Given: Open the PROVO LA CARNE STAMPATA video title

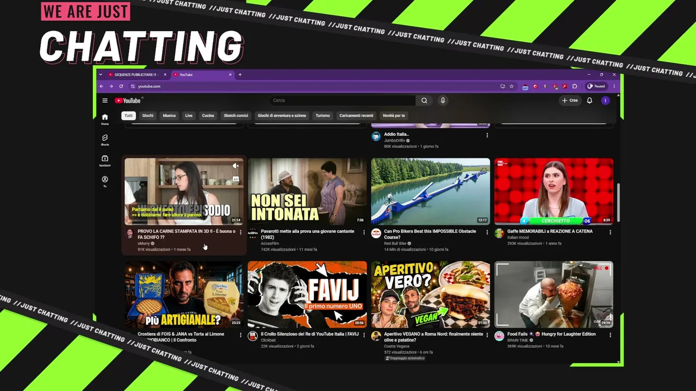Looking at the screenshot, I should click(x=187, y=234).
